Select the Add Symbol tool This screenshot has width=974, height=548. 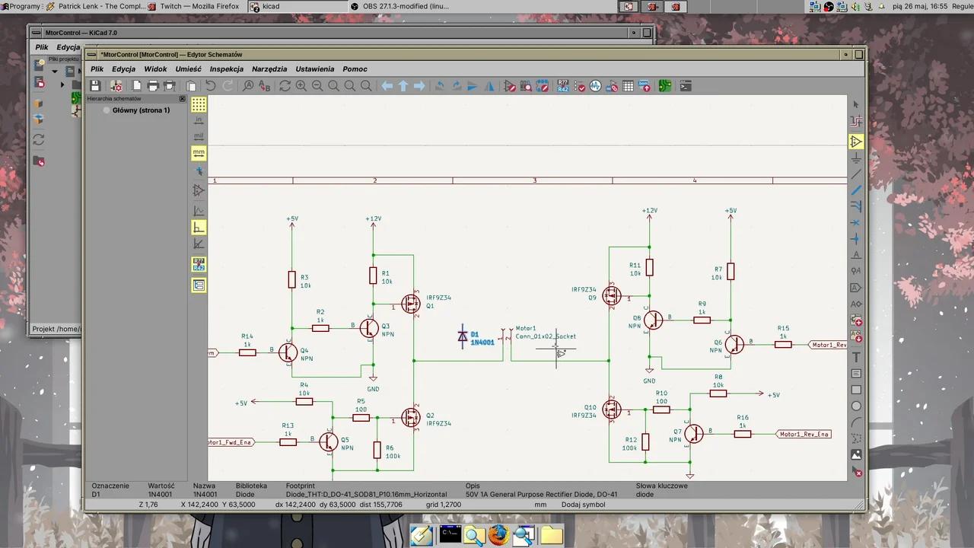[856, 142]
